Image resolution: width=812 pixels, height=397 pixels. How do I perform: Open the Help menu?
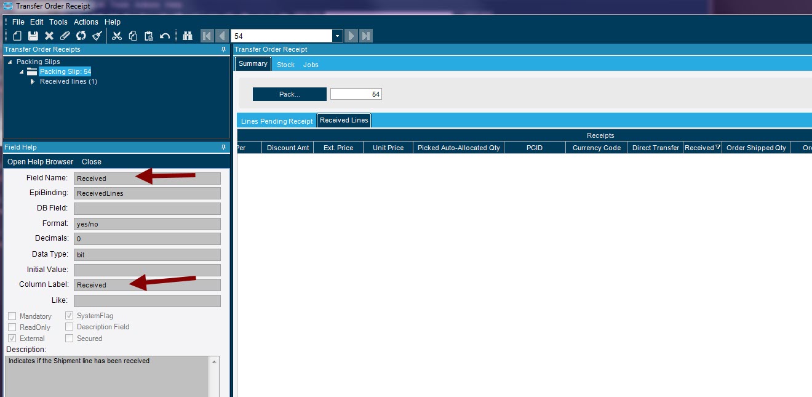[x=113, y=22]
